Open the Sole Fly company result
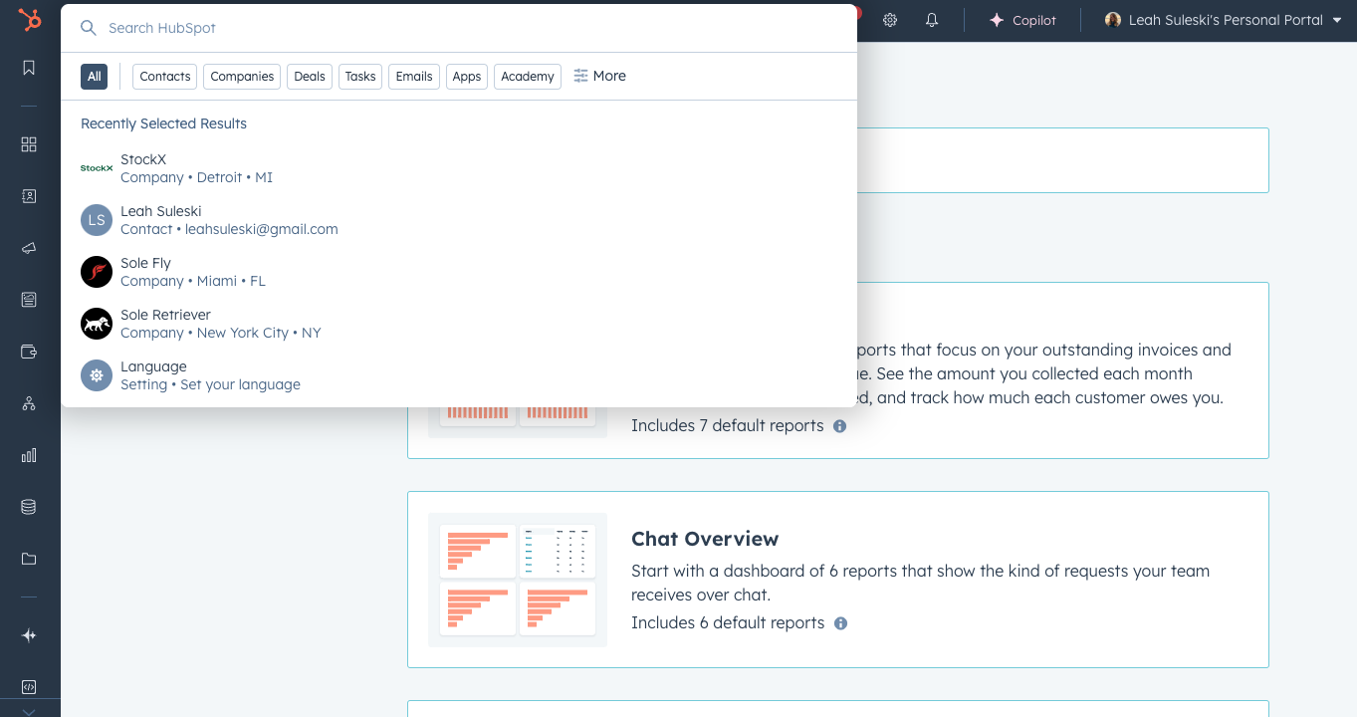Viewport: 1357px width, 717px height. (459, 272)
